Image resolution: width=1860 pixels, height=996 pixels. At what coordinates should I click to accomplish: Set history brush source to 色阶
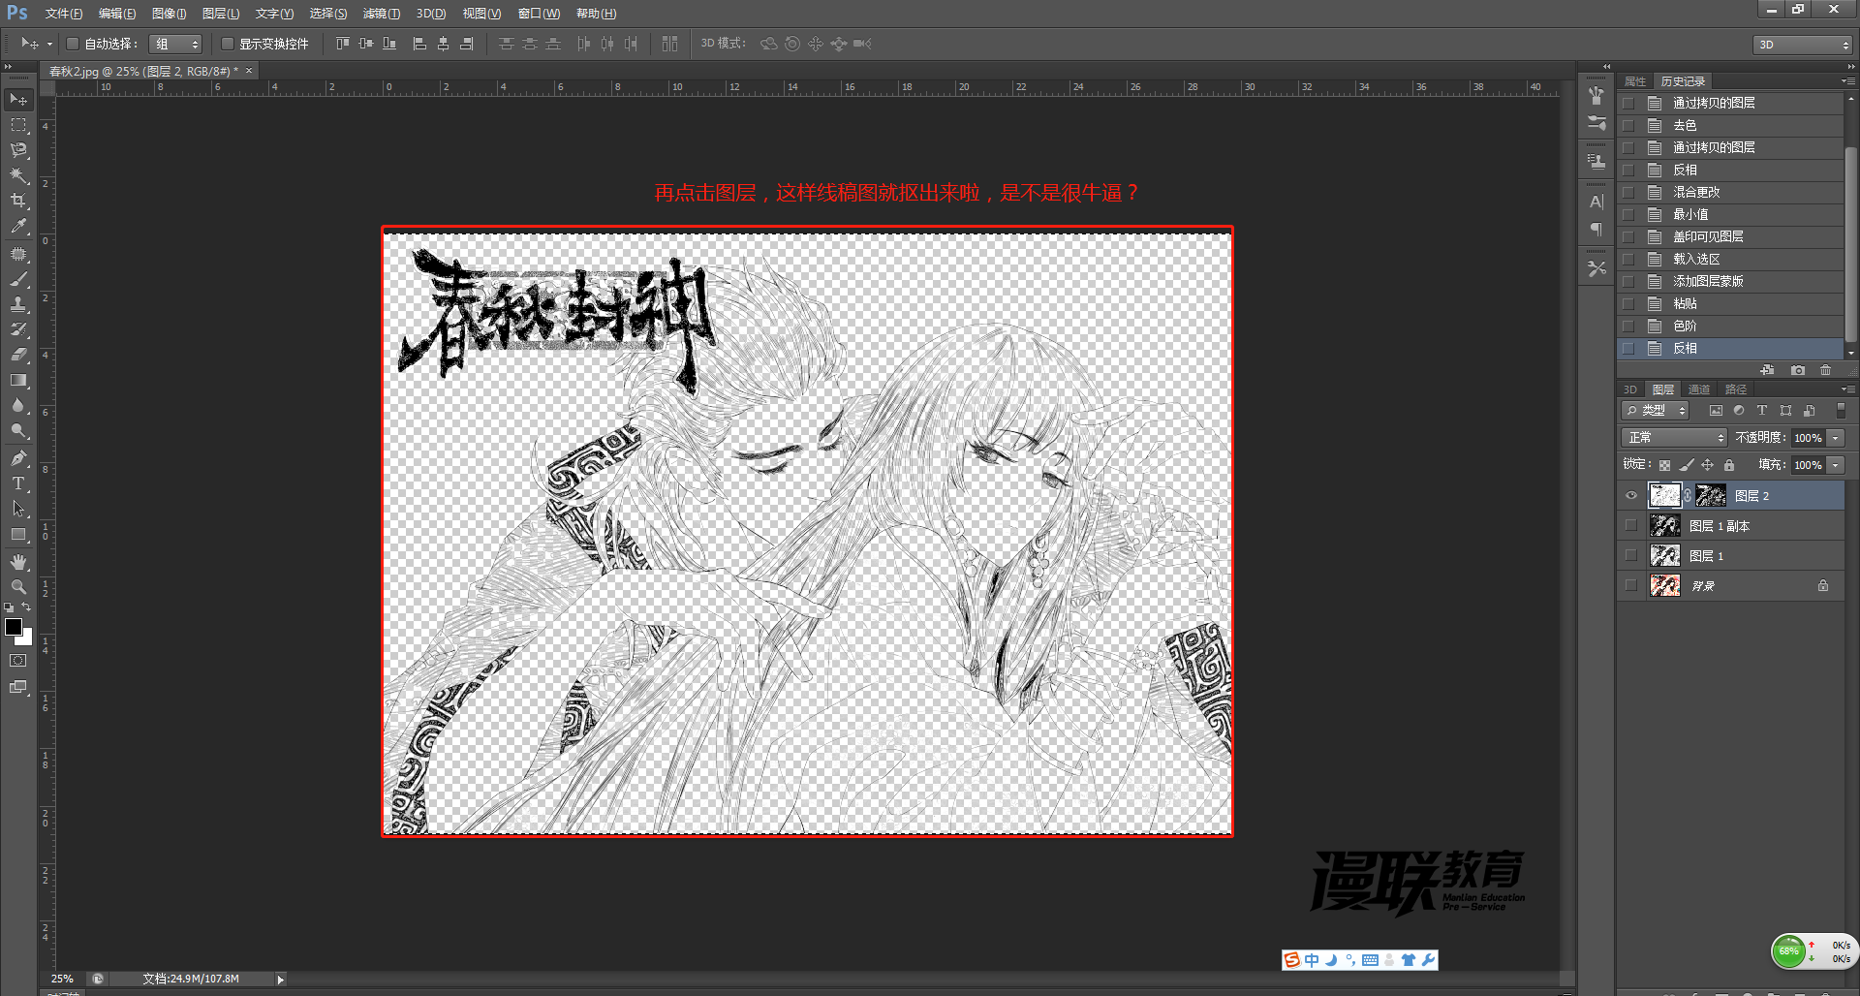click(x=1628, y=326)
